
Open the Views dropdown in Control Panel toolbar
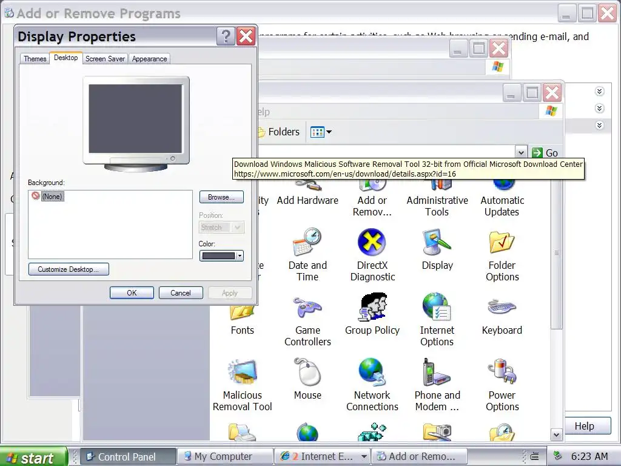click(321, 132)
